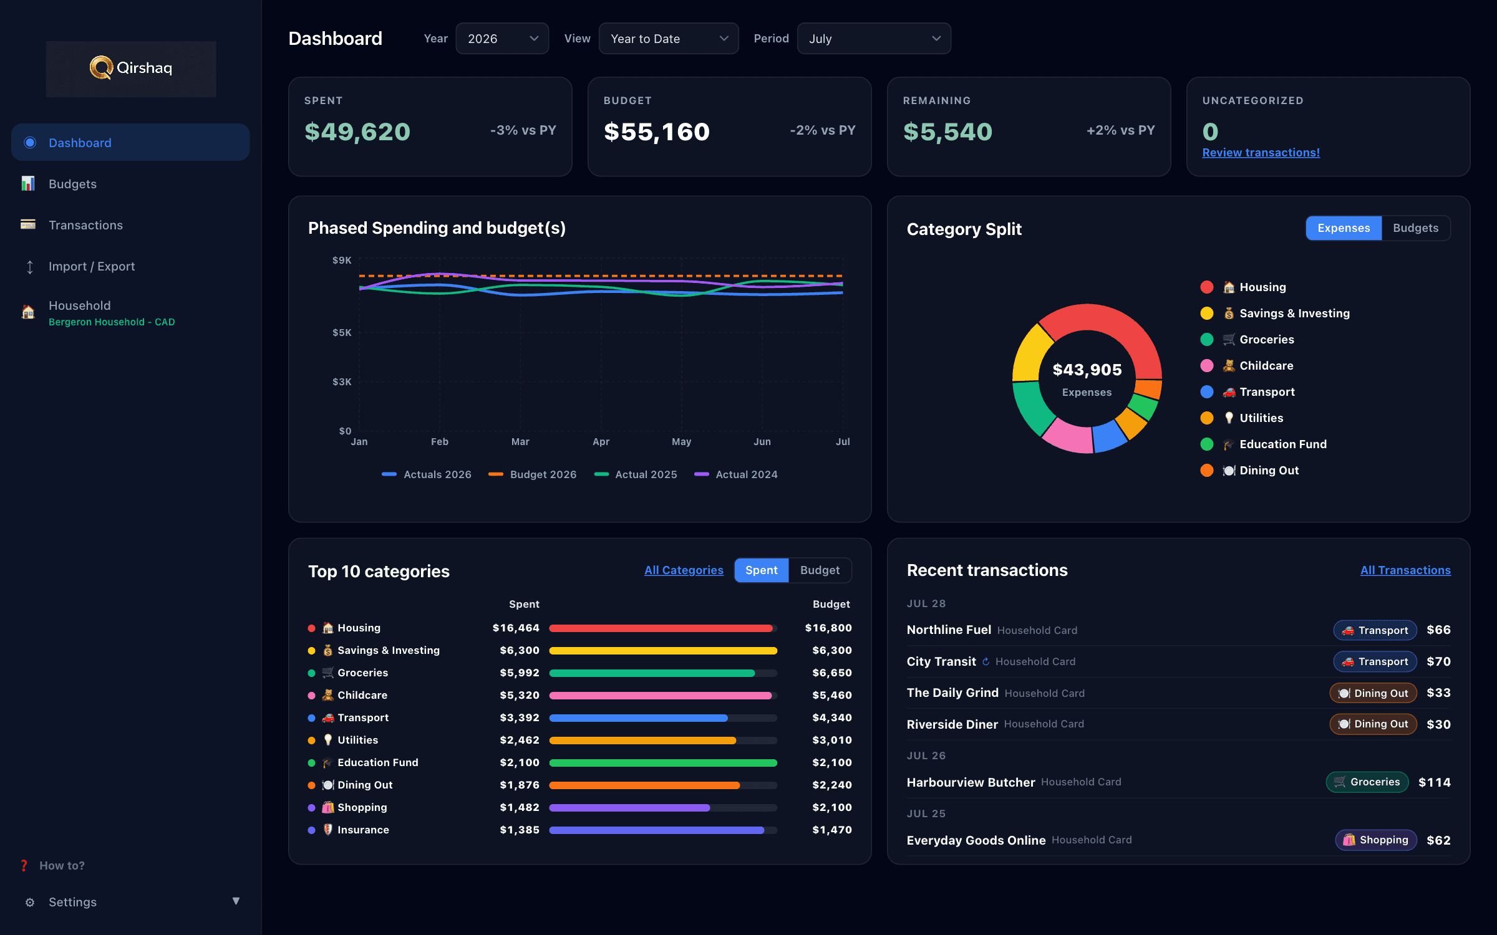
Task: Click the Shopping tag on Everyday Goods Online
Action: tap(1375, 840)
